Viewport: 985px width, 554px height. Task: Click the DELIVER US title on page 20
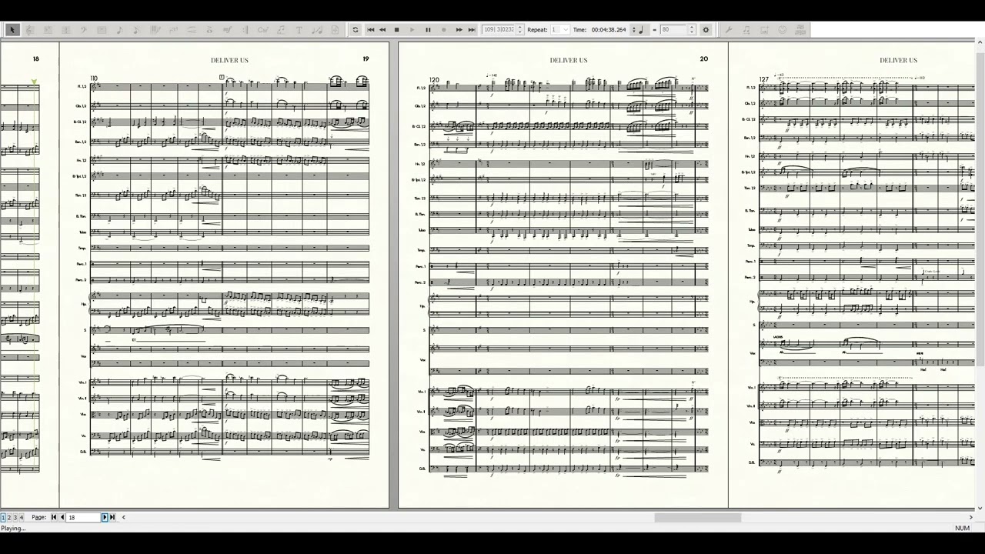pyautogui.click(x=568, y=60)
